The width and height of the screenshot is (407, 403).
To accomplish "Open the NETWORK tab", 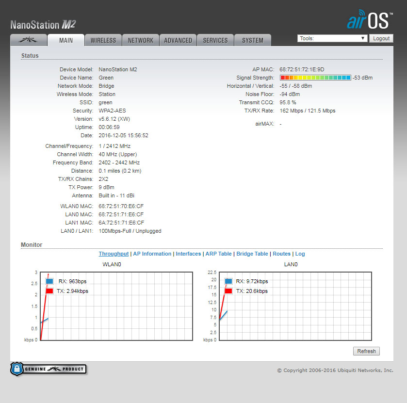I will point(141,40).
